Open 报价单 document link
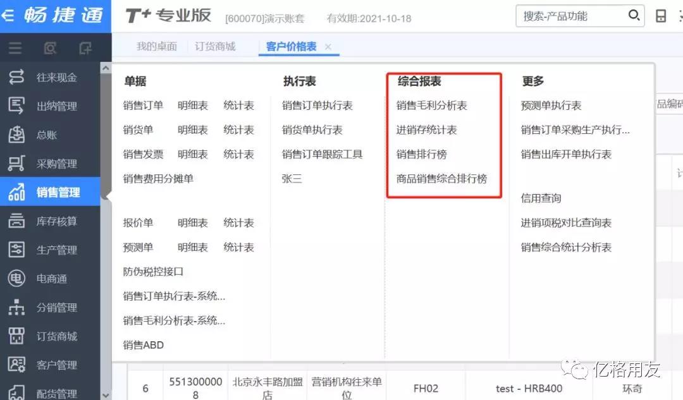 (x=138, y=223)
